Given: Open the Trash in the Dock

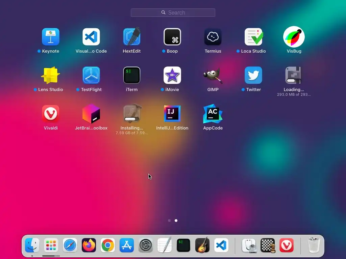Looking at the screenshot, I should [x=314, y=245].
